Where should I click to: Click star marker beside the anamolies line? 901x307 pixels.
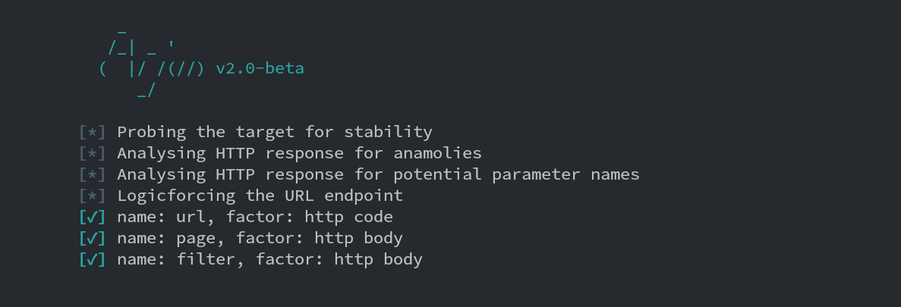(92, 153)
